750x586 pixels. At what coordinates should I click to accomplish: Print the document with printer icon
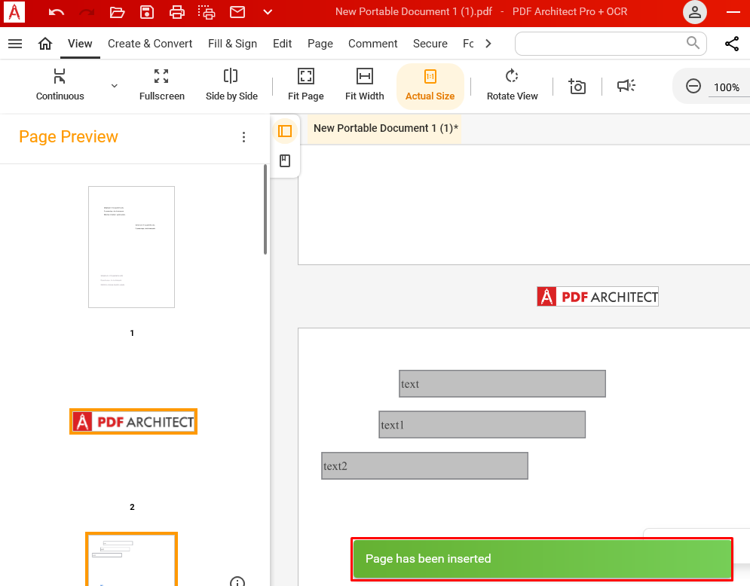pyautogui.click(x=177, y=12)
